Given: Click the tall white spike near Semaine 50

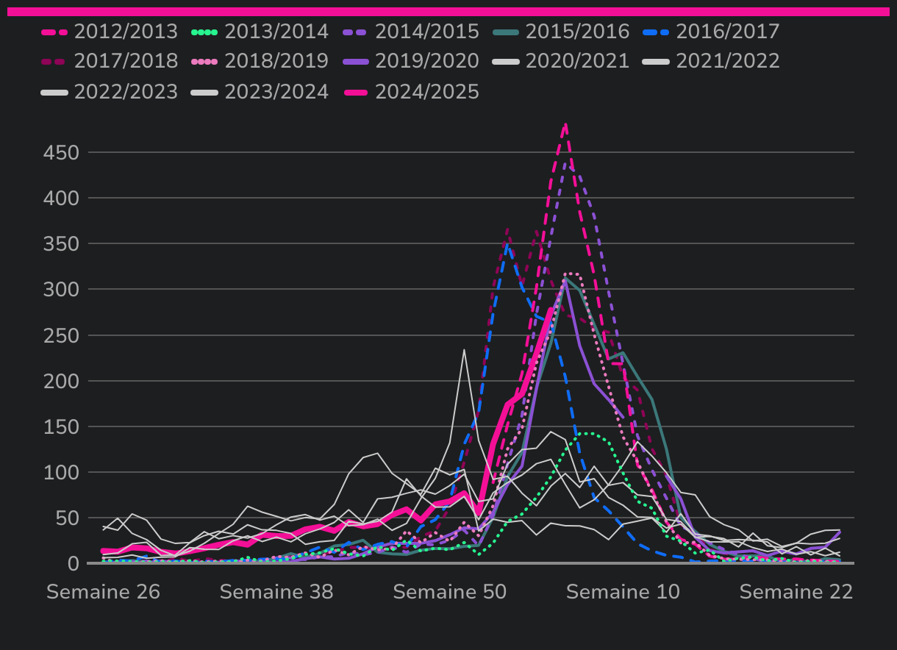Looking at the screenshot, I should [x=464, y=350].
